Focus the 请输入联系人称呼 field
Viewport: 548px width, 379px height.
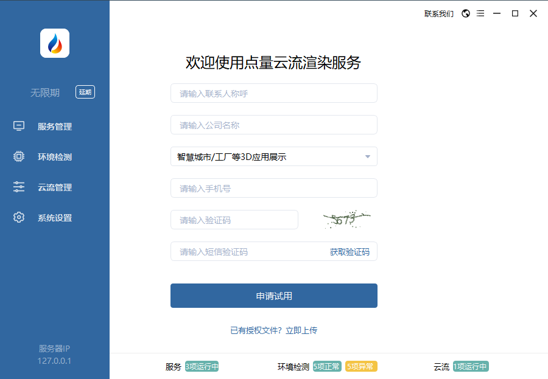pos(274,94)
